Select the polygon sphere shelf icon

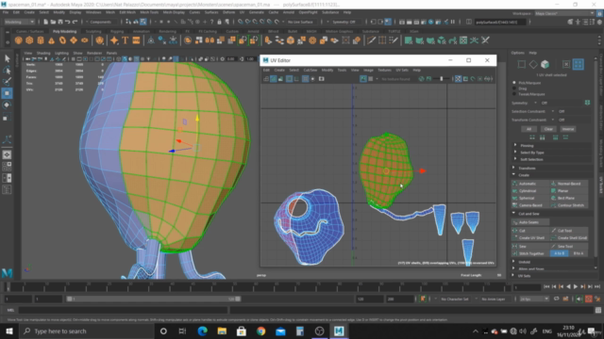19,40
